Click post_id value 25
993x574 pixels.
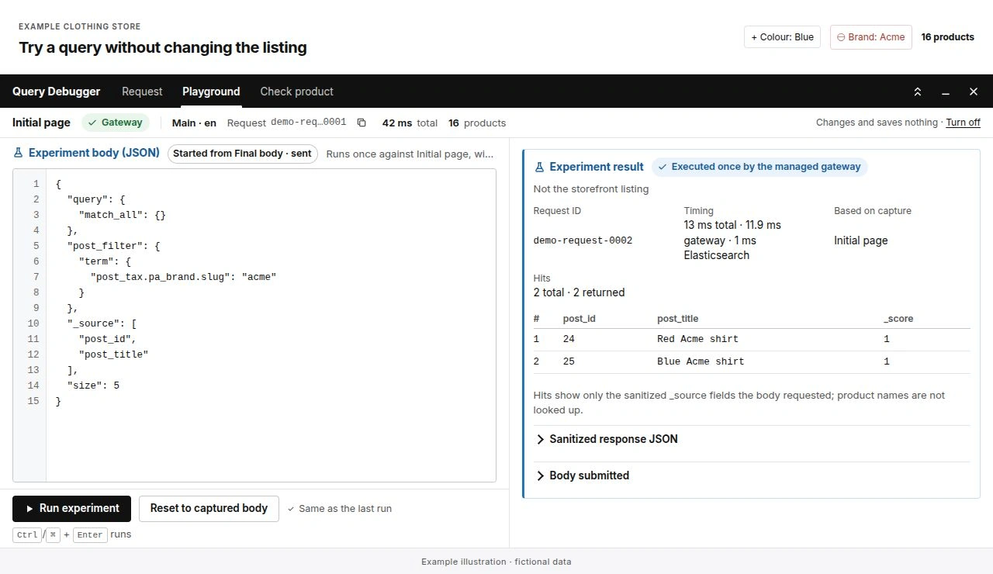[569, 361]
